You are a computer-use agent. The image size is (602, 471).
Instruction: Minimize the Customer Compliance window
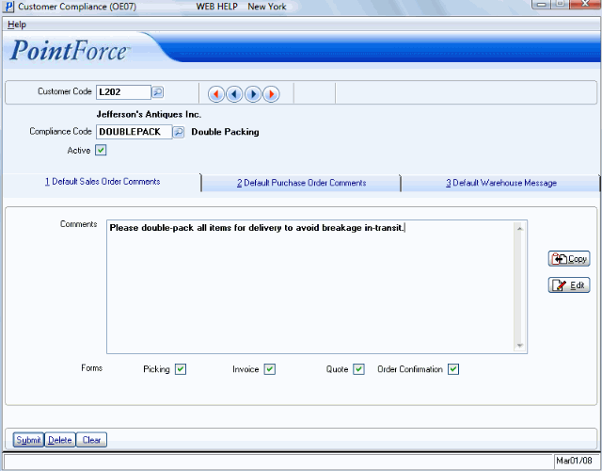point(542,4)
